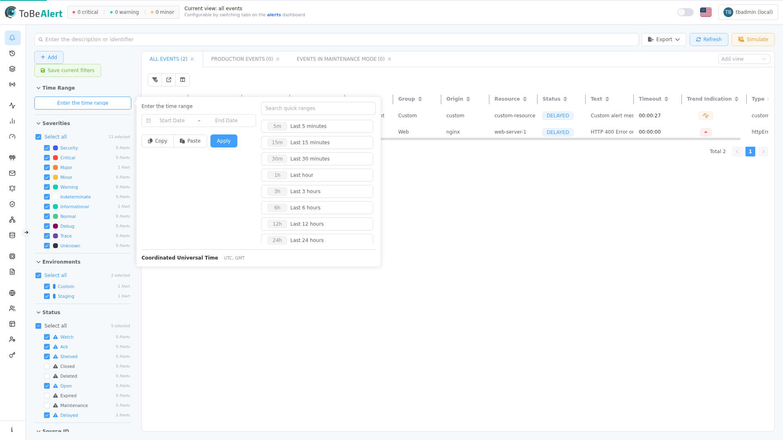Click the open-in-new-window toolbar icon
This screenshot has width=783, height=440.
click(169, 80)
